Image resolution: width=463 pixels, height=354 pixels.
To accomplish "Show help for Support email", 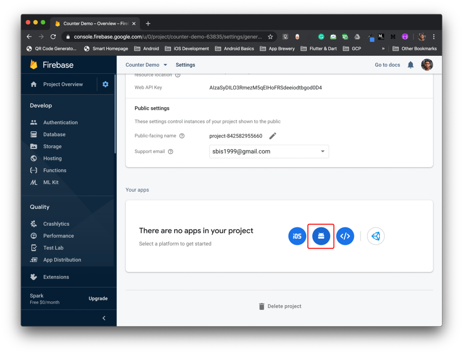I will [171, 151].
